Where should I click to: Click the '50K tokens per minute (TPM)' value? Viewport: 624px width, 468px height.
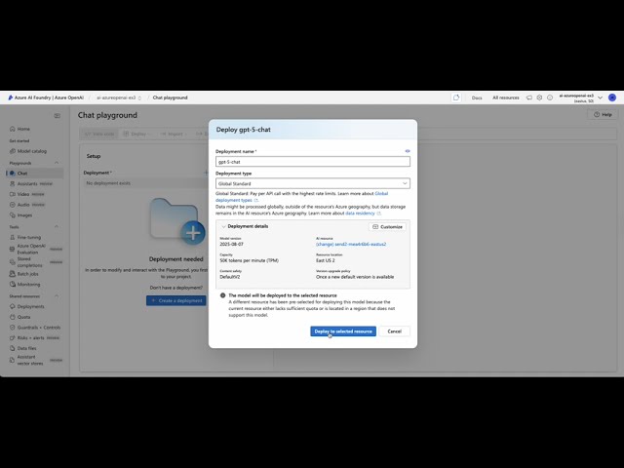point(250,260)
